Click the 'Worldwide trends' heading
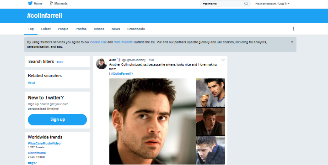The height and width of the screenshot is (165, 328). pos(45,137)
